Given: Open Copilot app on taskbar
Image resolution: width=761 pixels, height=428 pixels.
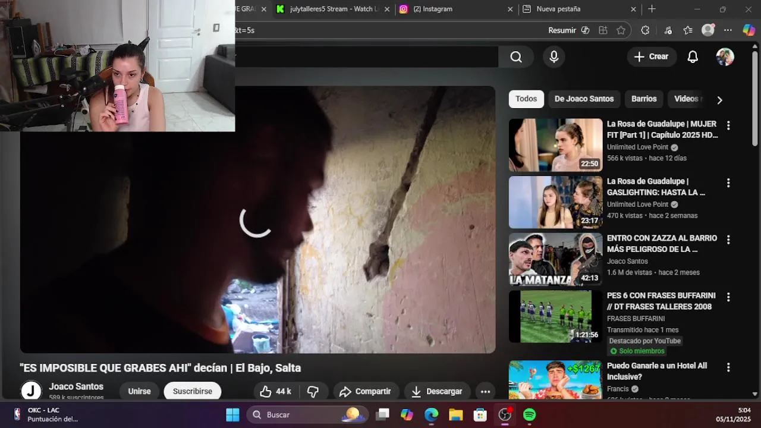Looking at the screenshot, I should tap(407, 415).
